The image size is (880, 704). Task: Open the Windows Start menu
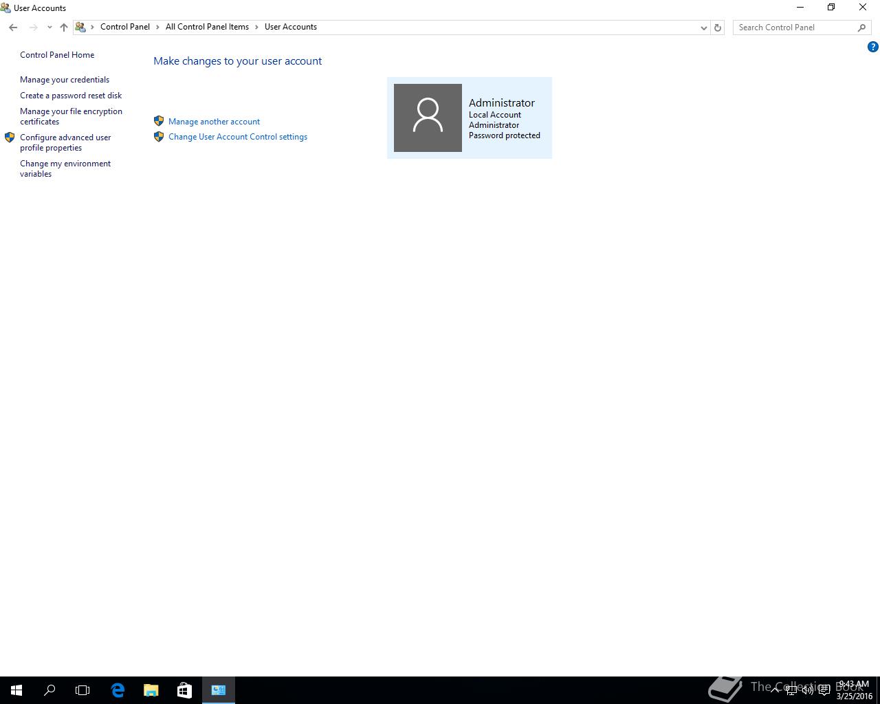(16, 690)
